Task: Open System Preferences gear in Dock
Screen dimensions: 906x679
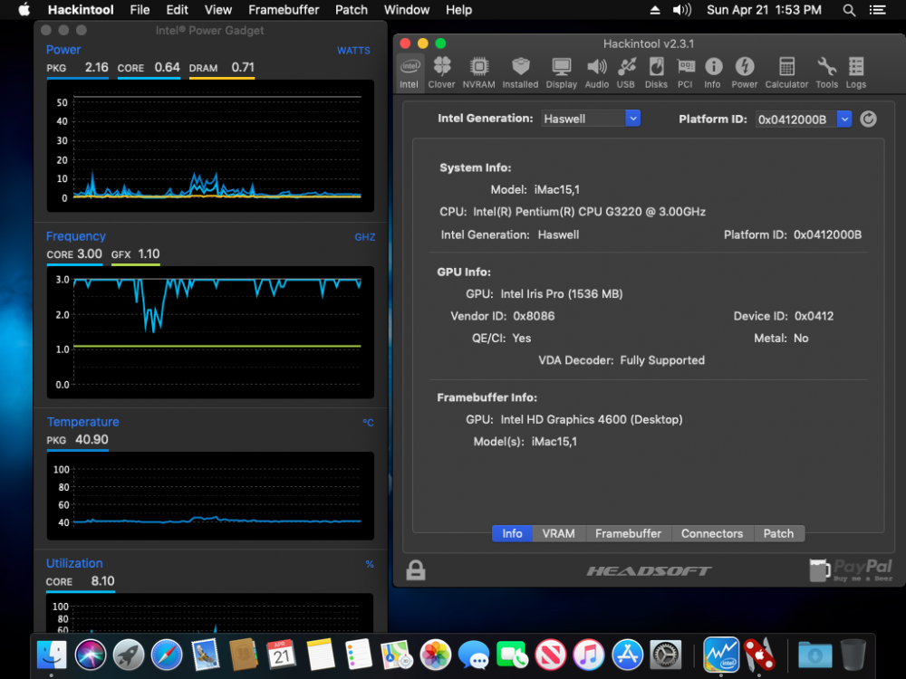Action: click(x=666, y=655)
